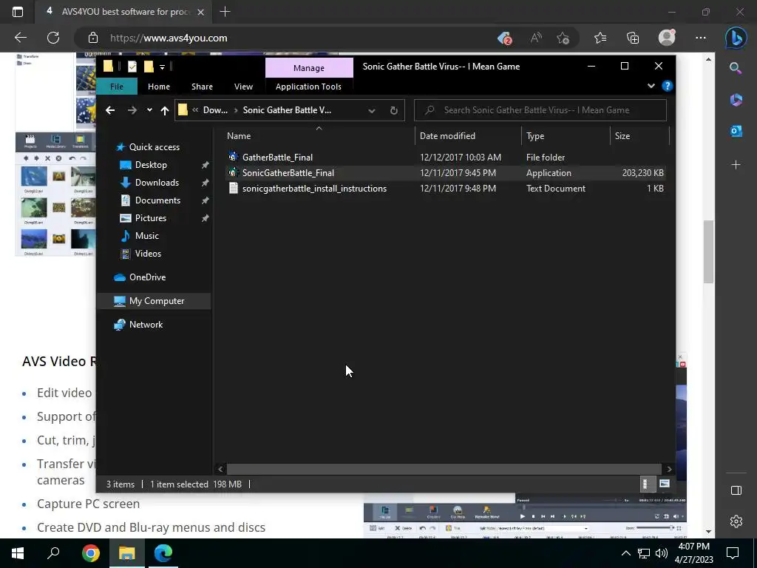Expand the address bar history dropdown
757x568 pixels.
coord(372,111)
